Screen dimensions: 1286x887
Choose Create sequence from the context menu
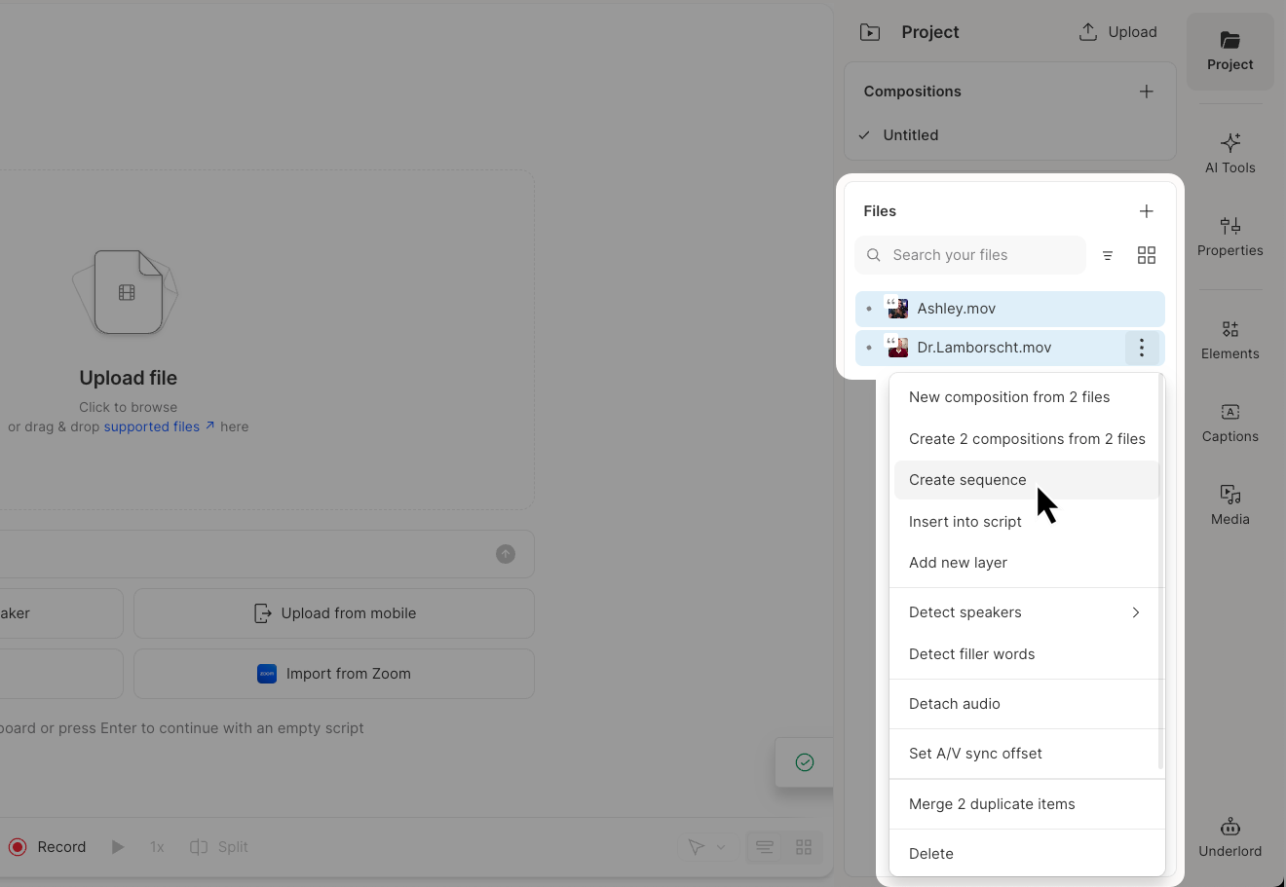click(967, 479)
